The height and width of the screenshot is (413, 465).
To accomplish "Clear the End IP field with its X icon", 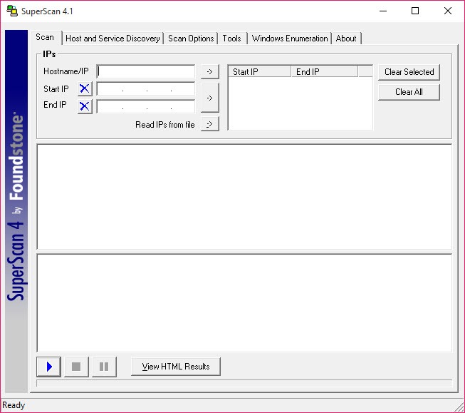I will (85, 106).
